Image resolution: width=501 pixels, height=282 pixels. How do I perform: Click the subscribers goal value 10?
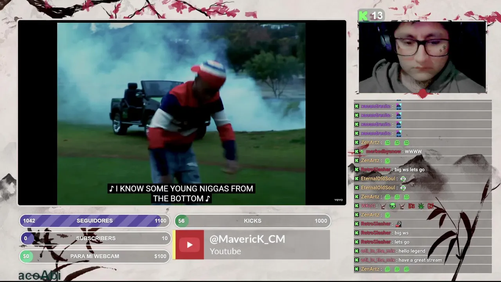pos(164,238)
